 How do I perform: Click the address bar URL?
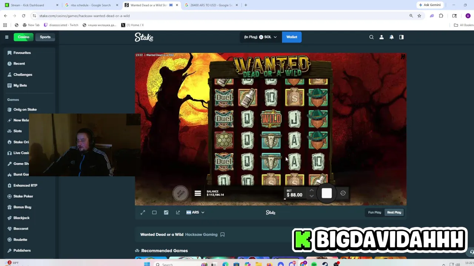point(84,16)
